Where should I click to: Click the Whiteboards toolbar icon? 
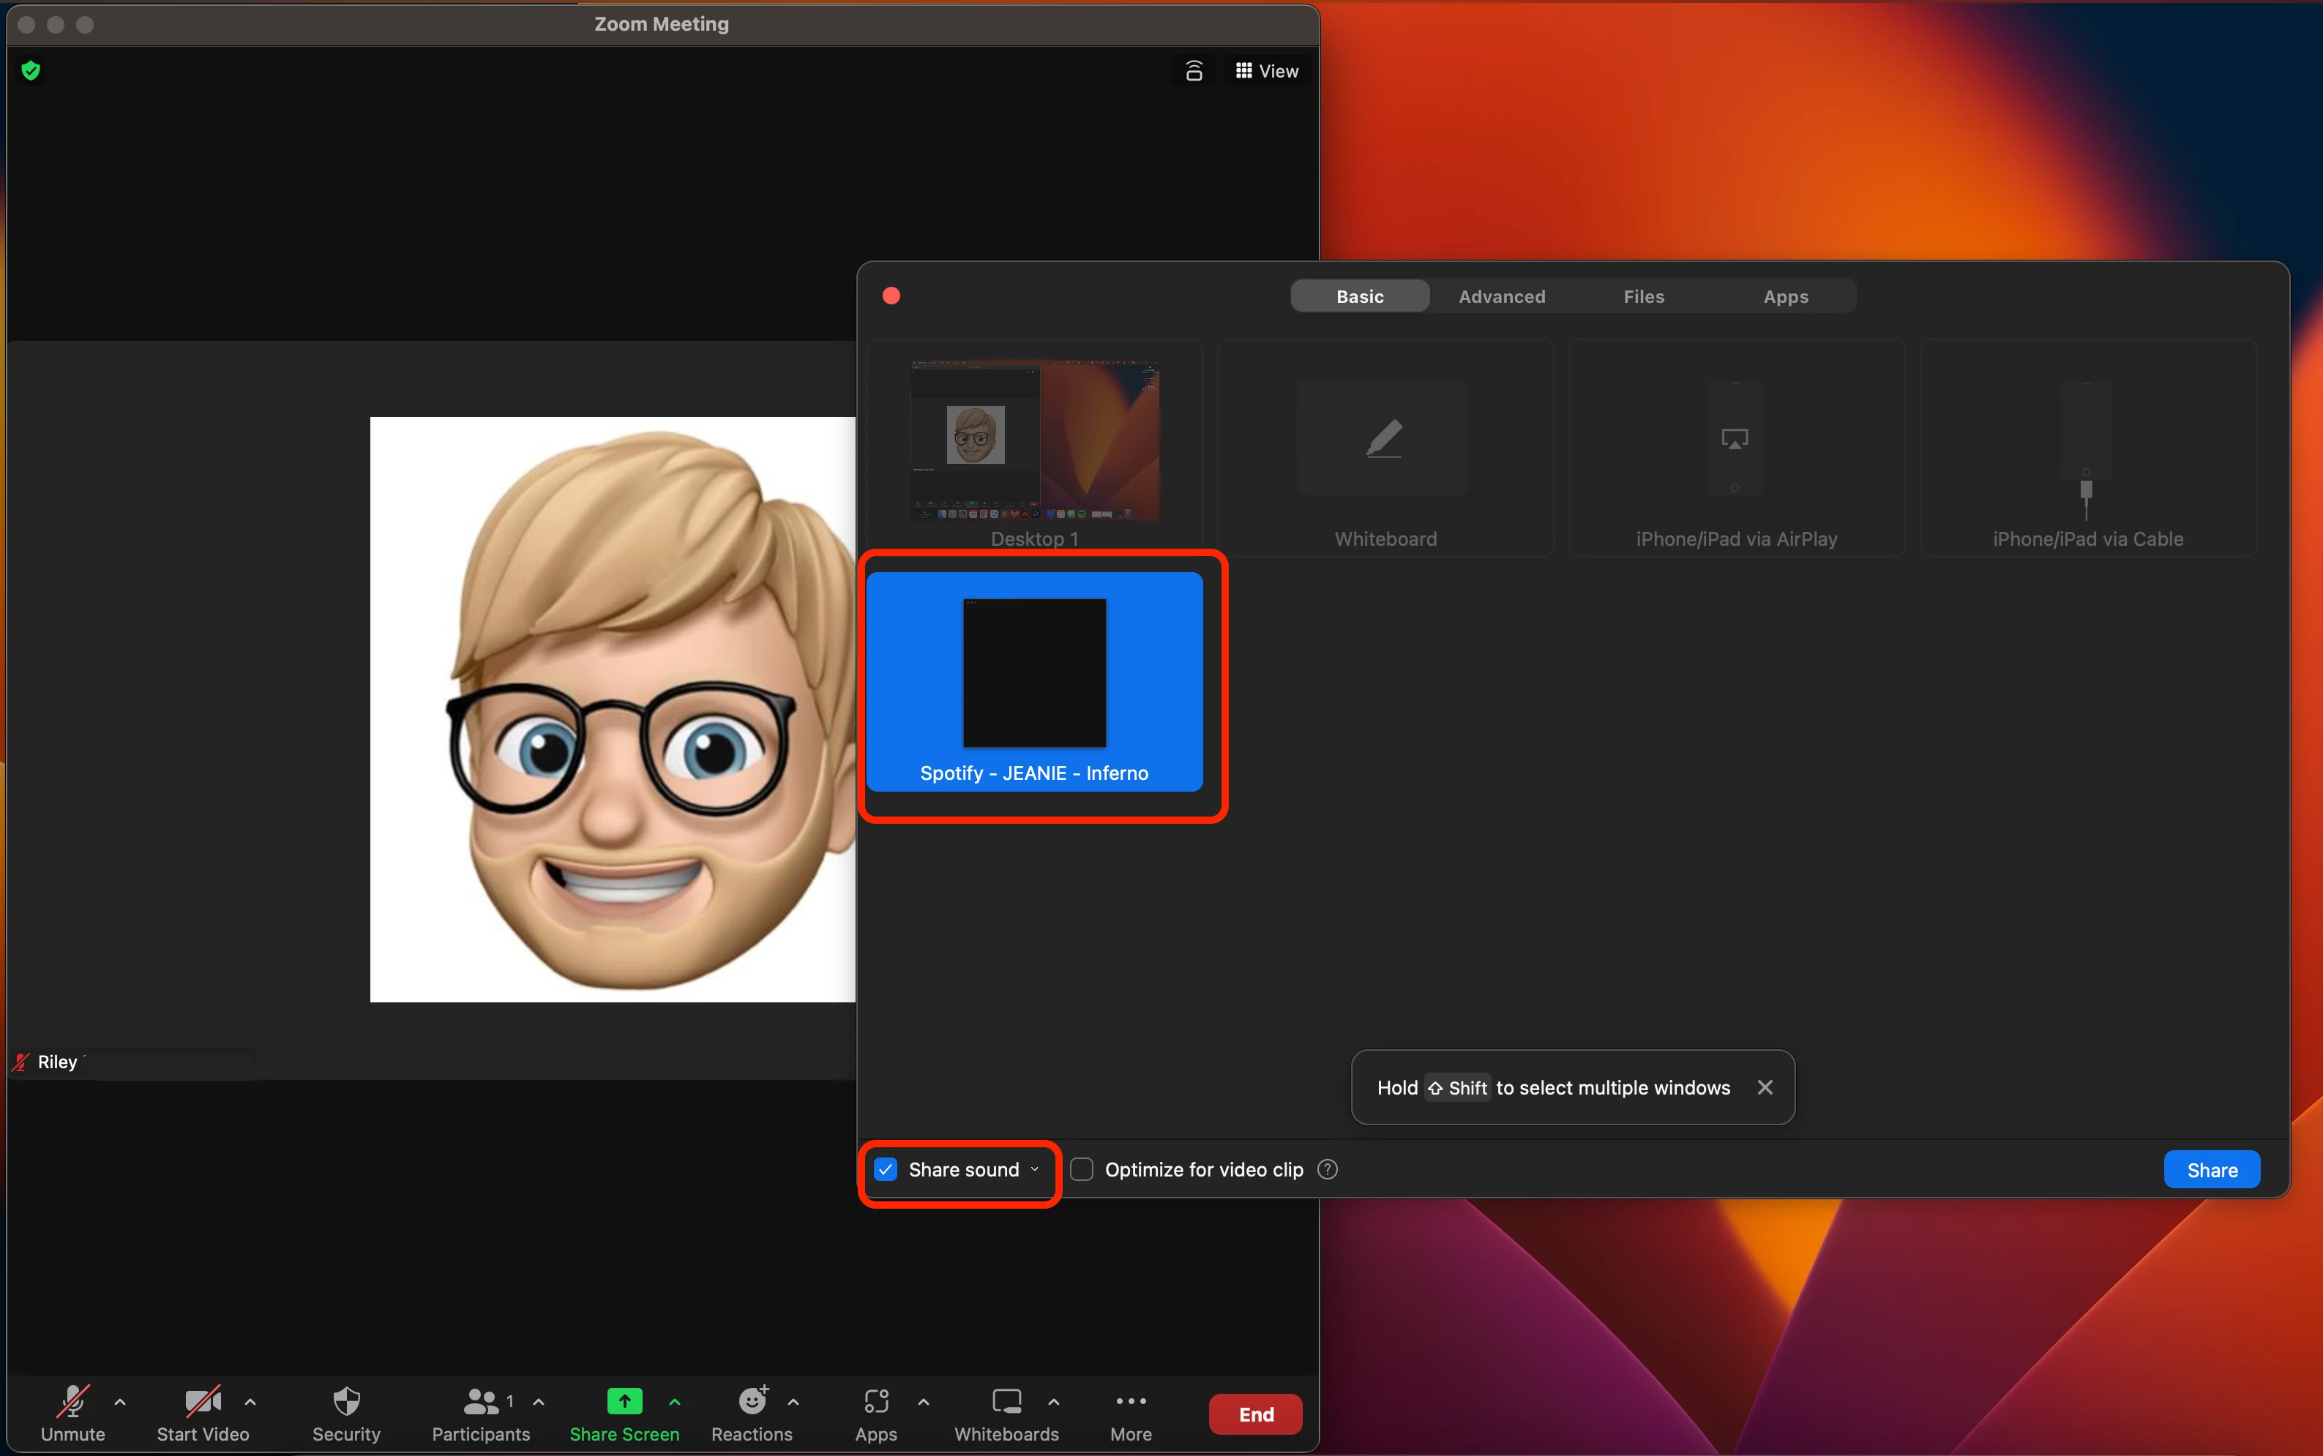(x=1006, y=1401)
